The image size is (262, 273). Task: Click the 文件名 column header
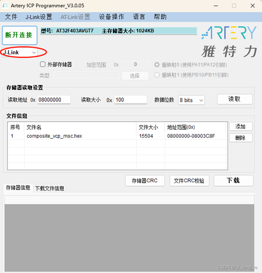[x=81, y=127]
